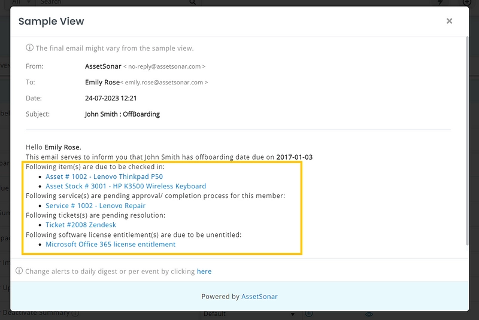The height and width of the screenshot is (320, 479).
Task: Click the circular add icon at top right
Action: [468, 2]
